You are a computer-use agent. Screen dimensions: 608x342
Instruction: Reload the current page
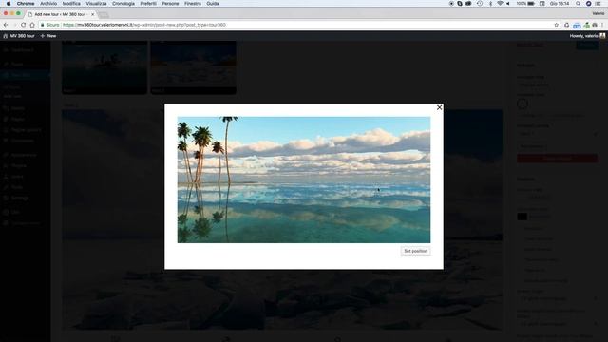[23, 25]
